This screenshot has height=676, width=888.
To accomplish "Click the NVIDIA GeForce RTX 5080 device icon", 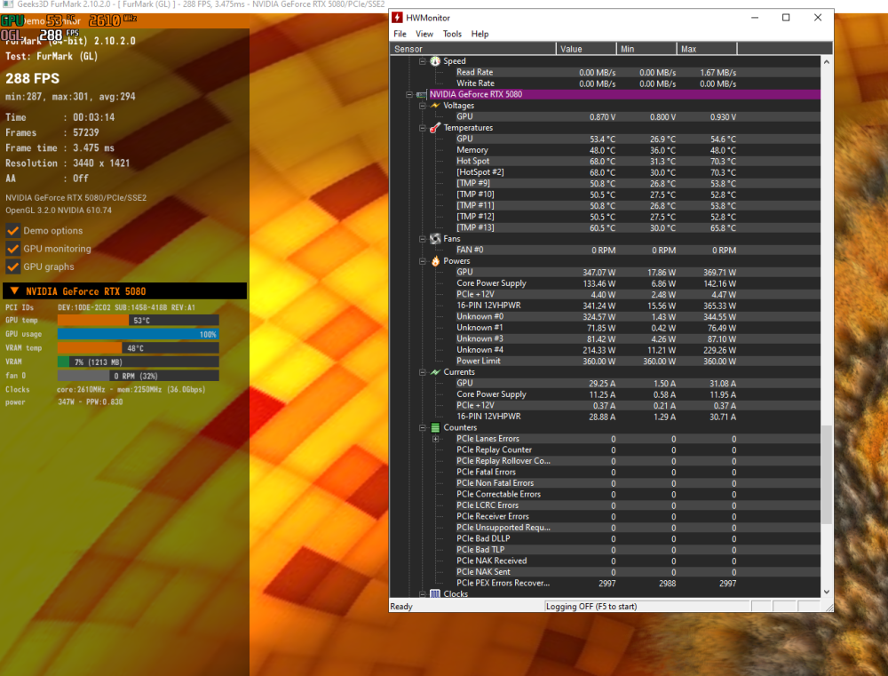I will pyautogui.click(x=421, y=95).
